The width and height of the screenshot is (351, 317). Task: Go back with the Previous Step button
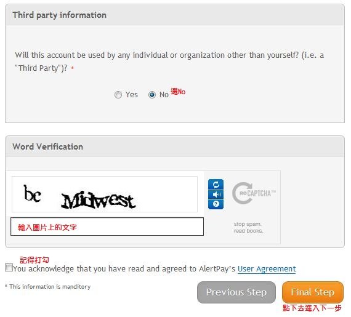(236, 292)
